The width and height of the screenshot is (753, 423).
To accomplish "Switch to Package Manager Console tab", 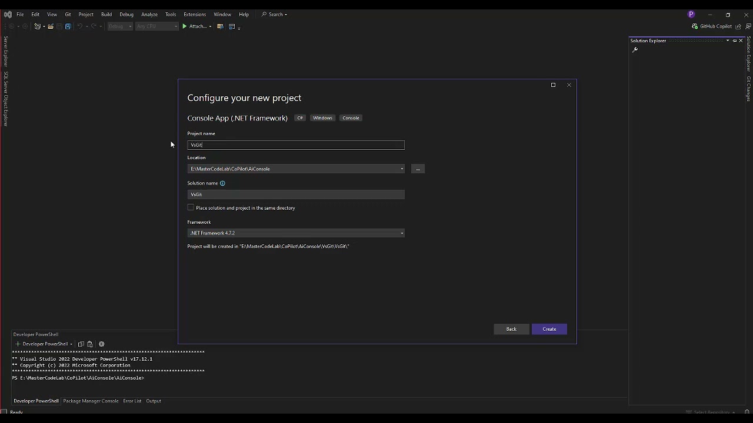I will click(x=91, y=401).
